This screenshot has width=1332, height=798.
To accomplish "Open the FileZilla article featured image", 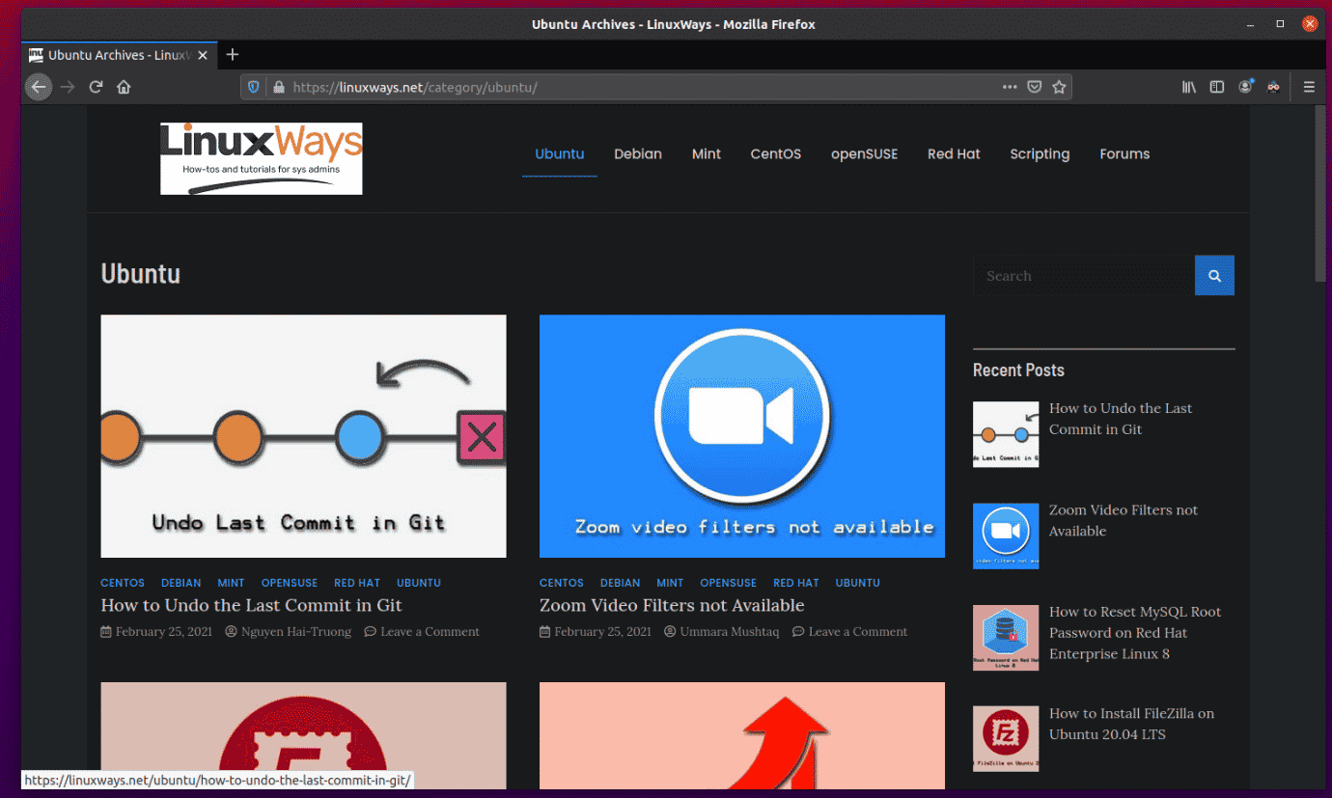I will point(303,735).
